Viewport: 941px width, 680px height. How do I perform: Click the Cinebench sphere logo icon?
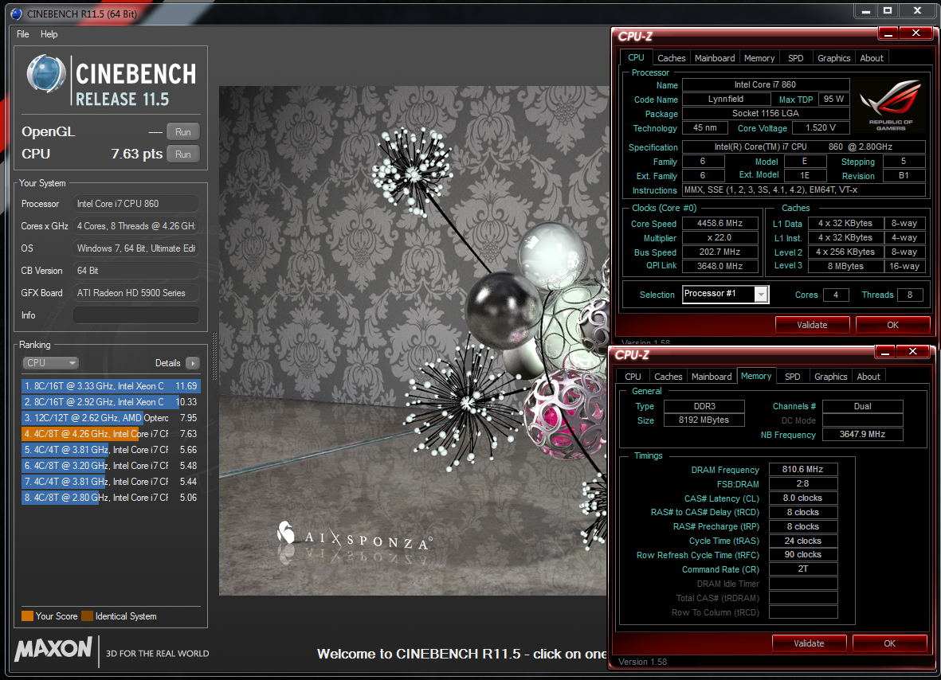[46, 74]
